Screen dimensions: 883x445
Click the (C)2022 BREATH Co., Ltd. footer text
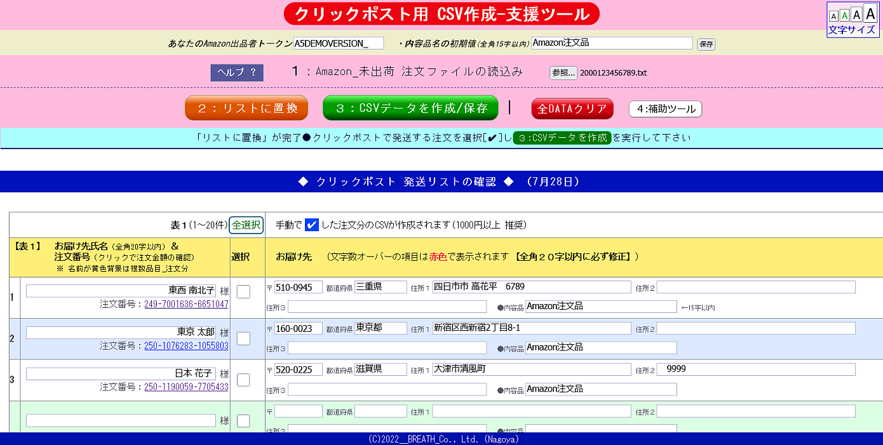coord(443,439)
